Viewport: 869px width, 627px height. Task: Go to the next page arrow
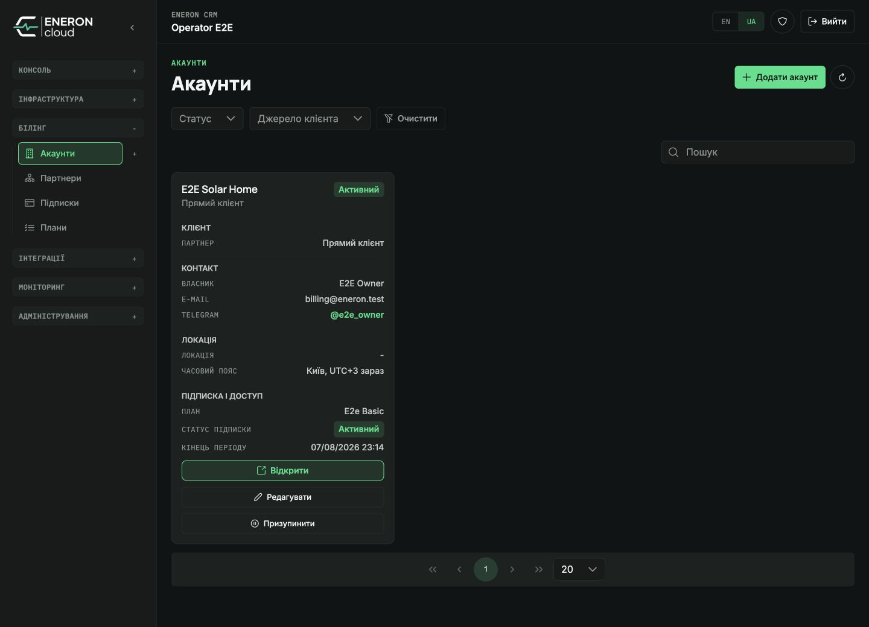tap(512, 569)
